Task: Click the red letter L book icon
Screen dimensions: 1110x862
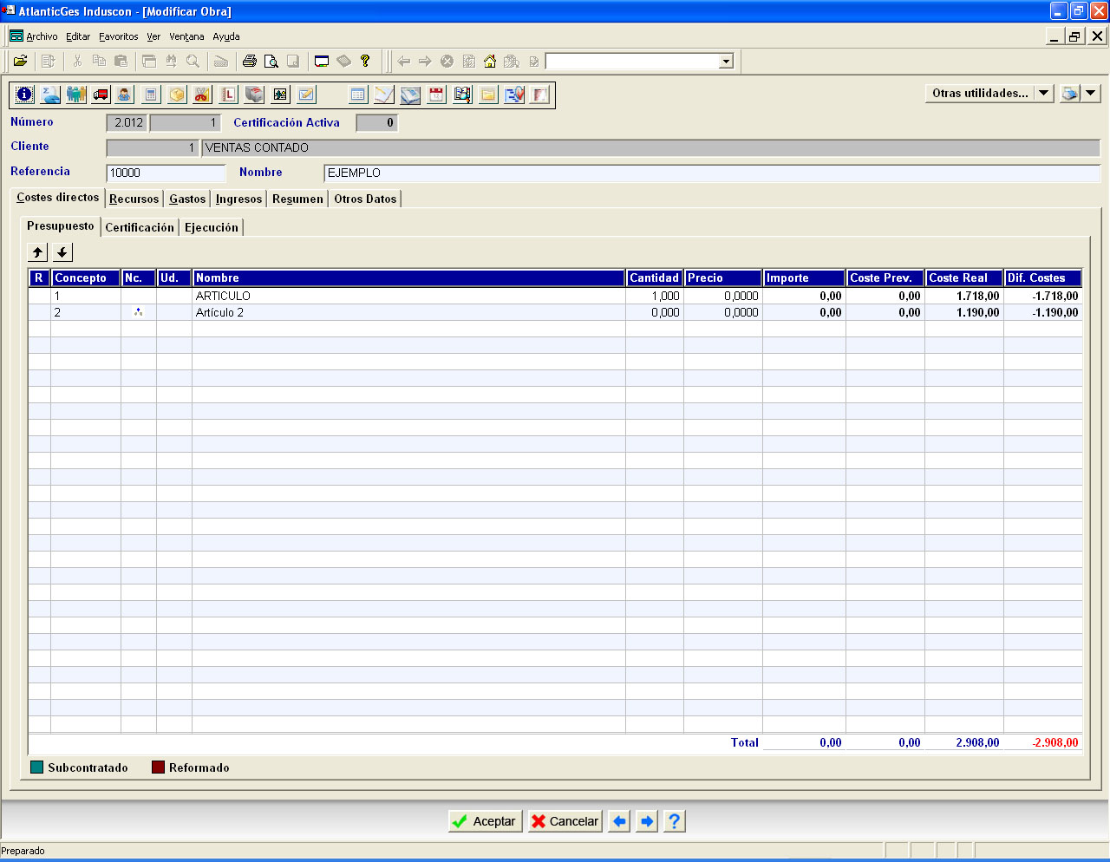Action: tap(228, 95)
